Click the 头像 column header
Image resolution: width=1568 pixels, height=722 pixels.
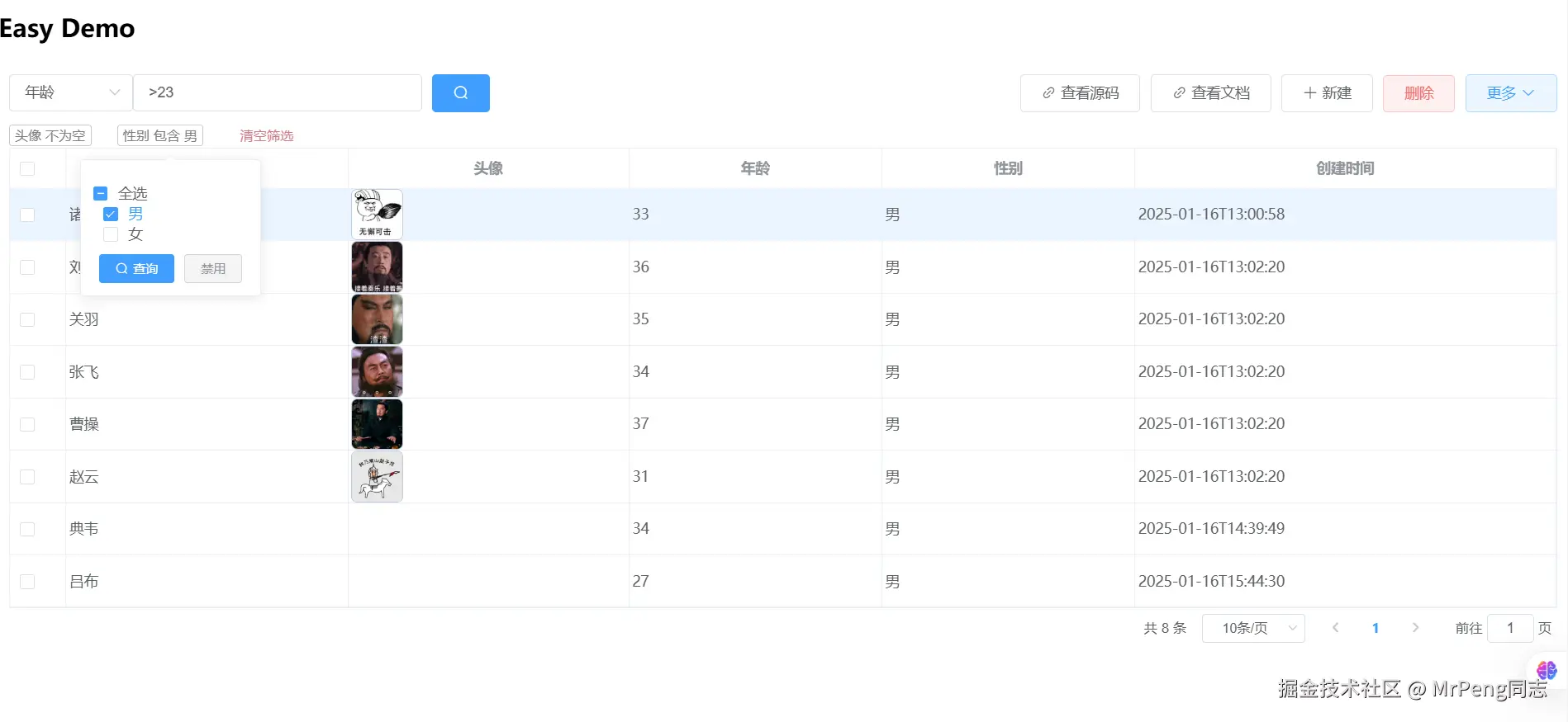click(x=488, y=168)
